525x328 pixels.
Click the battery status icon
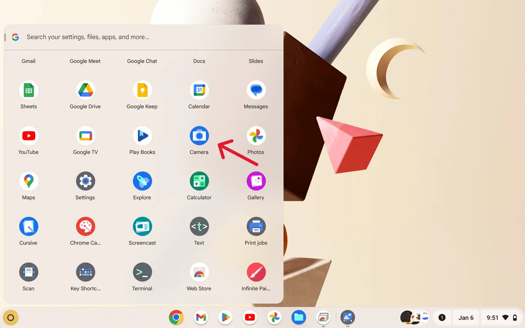pyautogui.click(x=515, y=318)
